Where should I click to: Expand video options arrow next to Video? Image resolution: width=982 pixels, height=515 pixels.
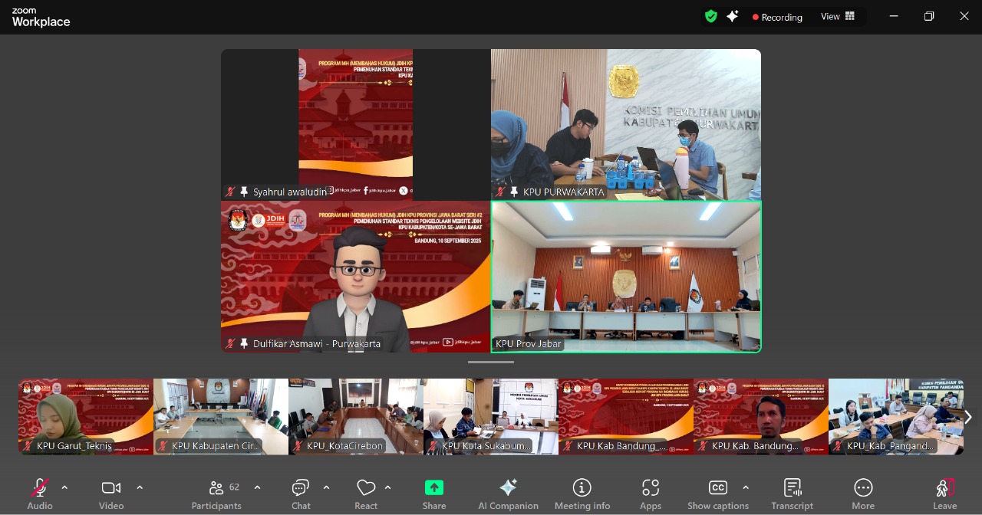(x=140, y=487)
